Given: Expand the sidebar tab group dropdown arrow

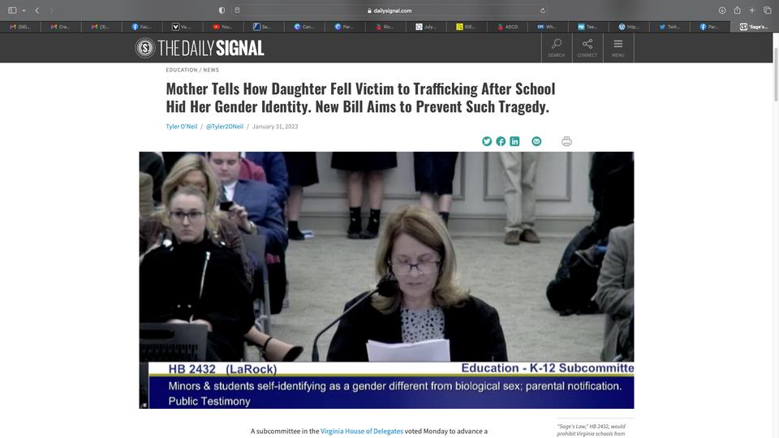Looking at the screenshot, I should point(24,11).
